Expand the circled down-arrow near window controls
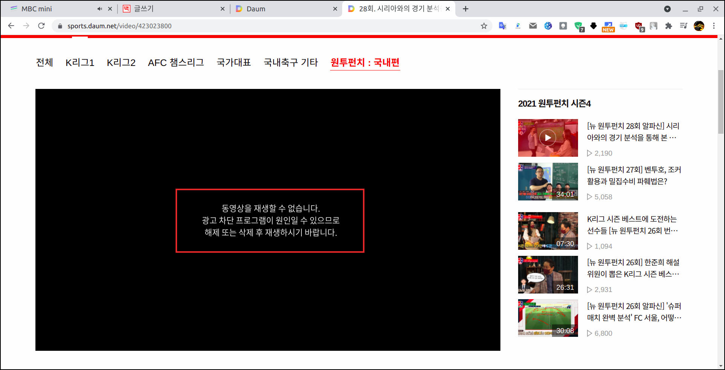Viewport: 725px width, 370px height. click(667, 8)
